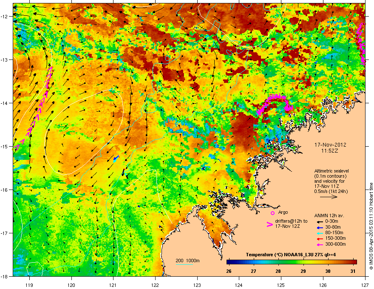Click the blue ANMN current arrow near 121E
Screen dimensions: 374x289
116,159
